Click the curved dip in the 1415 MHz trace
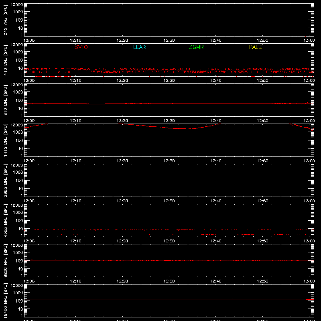321x321 pixels. [x=170, y=127]
